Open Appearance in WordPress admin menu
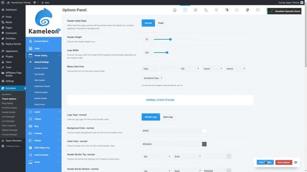Image resolution: width=307 pixels, height=172 pixels. tap(12, 51)
